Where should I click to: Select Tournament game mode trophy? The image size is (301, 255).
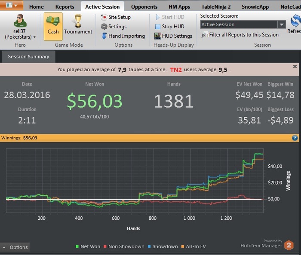pos(78,21)
